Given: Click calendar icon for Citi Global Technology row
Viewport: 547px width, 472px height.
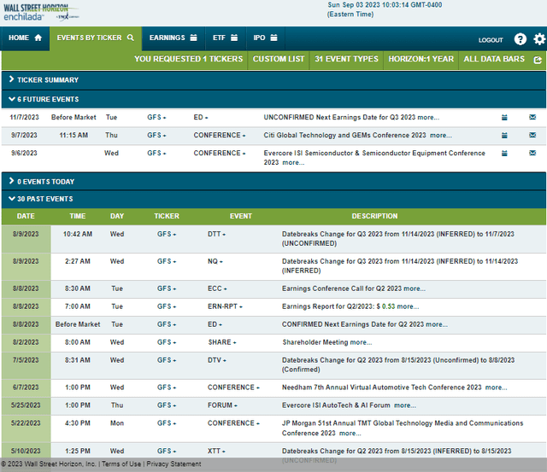Looking at the screenshot, I should point(504,135).
